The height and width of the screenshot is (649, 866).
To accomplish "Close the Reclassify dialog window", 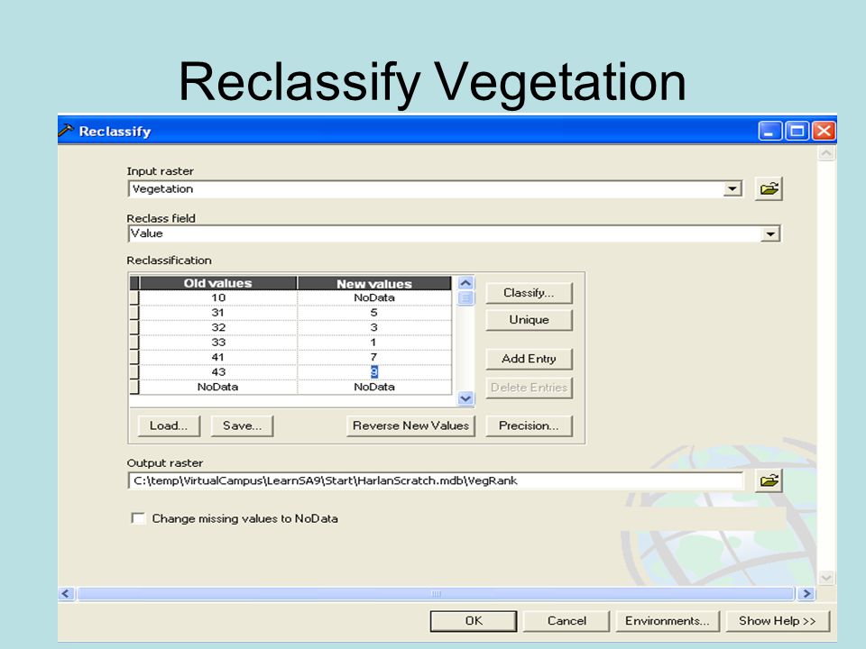I will click(824, 131).
